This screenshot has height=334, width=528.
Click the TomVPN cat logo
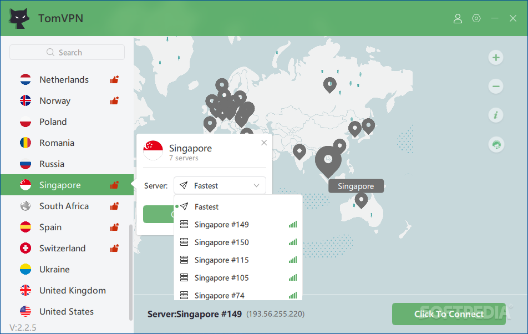(x=18, y=18)
